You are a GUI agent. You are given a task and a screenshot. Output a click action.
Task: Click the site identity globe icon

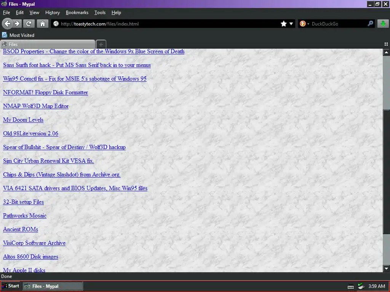56,24
